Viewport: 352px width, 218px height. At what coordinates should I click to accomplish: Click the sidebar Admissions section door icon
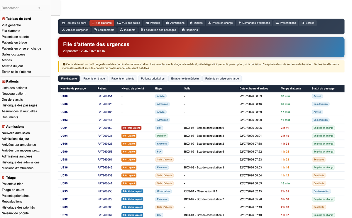pyautogui.click(x=4, y=127)
